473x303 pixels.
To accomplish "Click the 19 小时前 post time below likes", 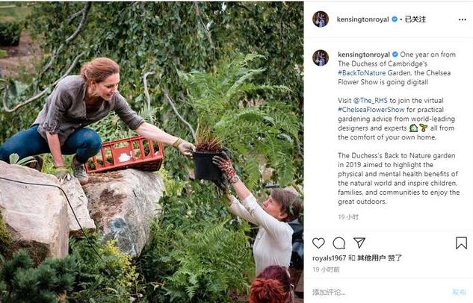I will click(326, 269).
